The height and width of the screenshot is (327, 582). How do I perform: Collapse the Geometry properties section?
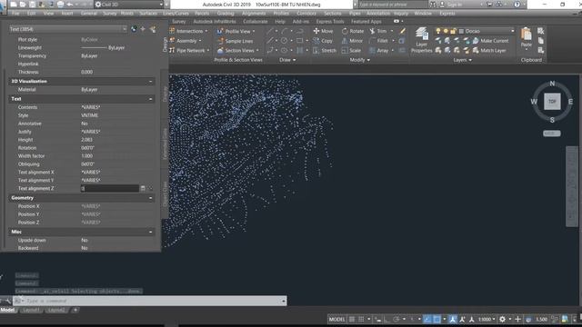tap(150, 198)
